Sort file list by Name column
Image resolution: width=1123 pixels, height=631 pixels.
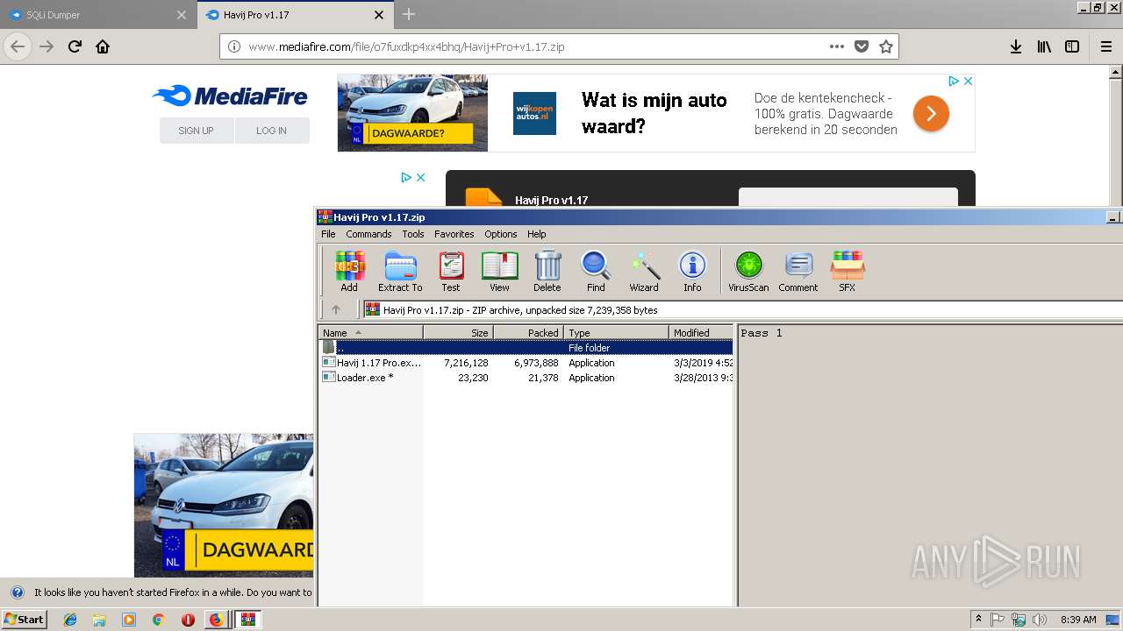tap(370, 333)
